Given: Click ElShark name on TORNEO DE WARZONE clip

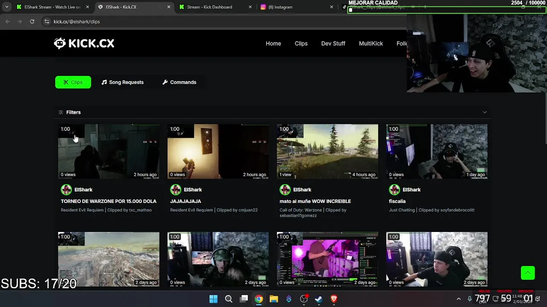Looking at the screenshot, I should (x=83, y=190).
